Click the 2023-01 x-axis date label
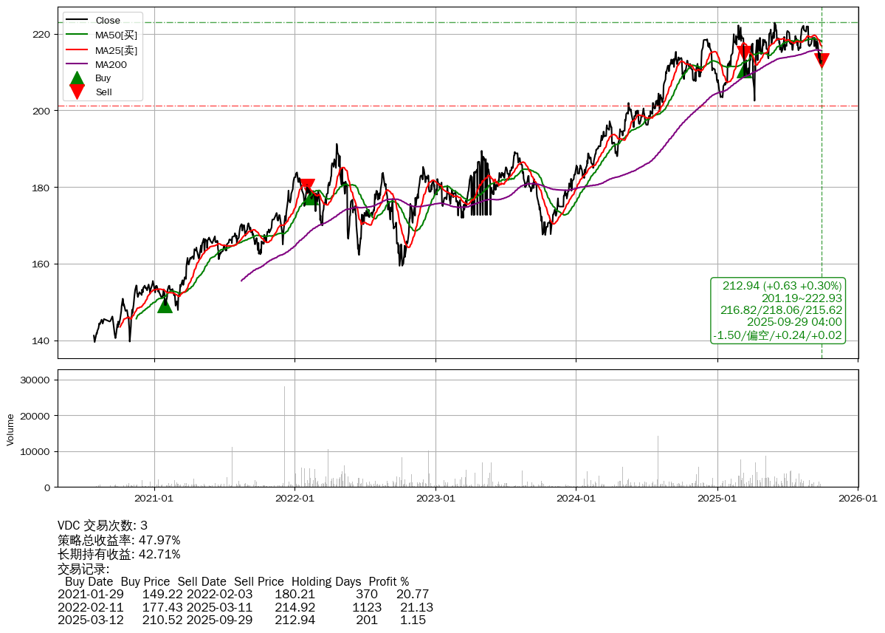This screenshot has width=885, height=633. click(x=435, y=499)
